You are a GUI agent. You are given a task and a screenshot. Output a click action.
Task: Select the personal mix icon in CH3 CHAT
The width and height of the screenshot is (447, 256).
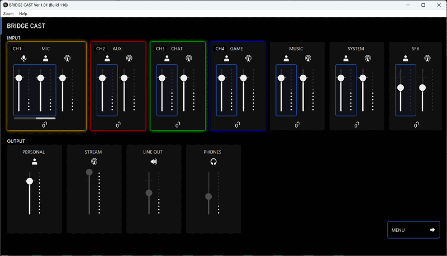167,59
